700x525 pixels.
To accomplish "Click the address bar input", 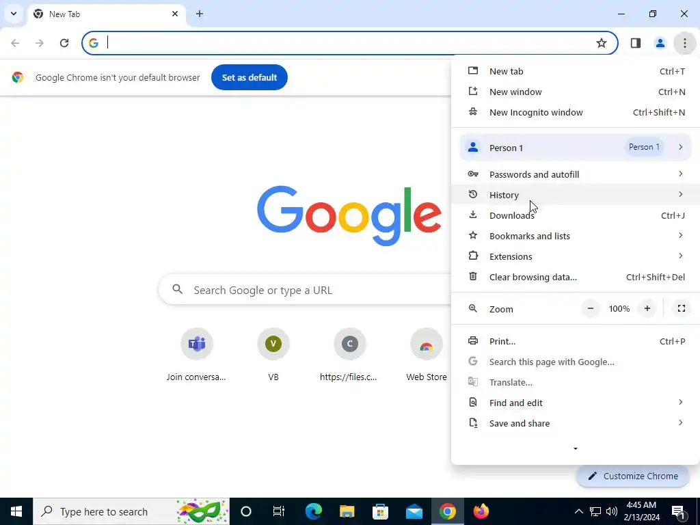I will tap(348, 43).
